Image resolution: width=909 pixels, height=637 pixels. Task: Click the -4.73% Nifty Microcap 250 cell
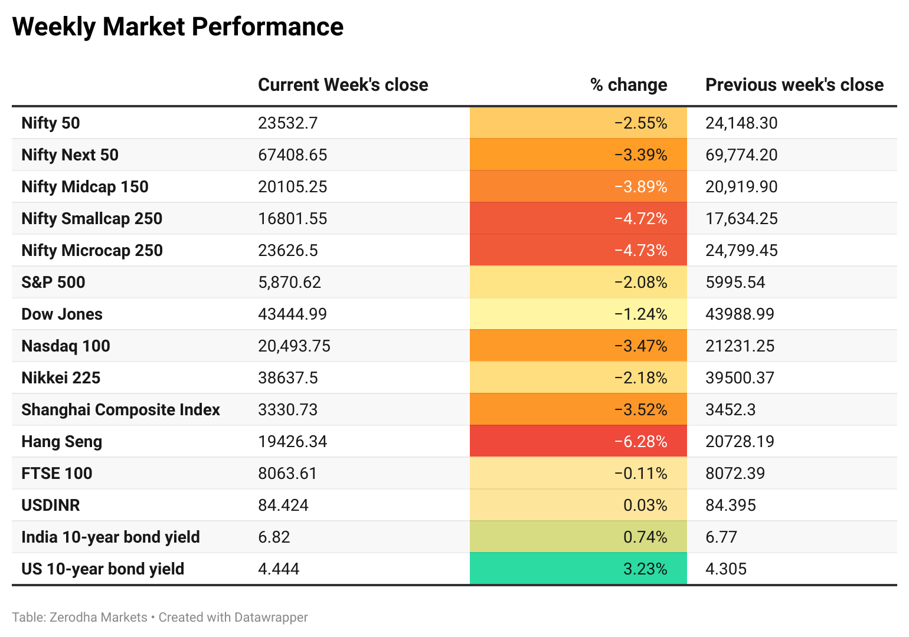tap(578, 250)
